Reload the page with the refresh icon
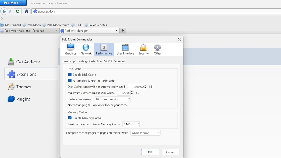The image size is (281, 158). 18,11
